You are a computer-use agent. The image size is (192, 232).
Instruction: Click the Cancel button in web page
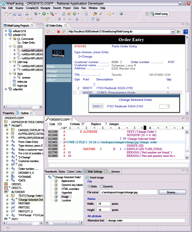59,75
